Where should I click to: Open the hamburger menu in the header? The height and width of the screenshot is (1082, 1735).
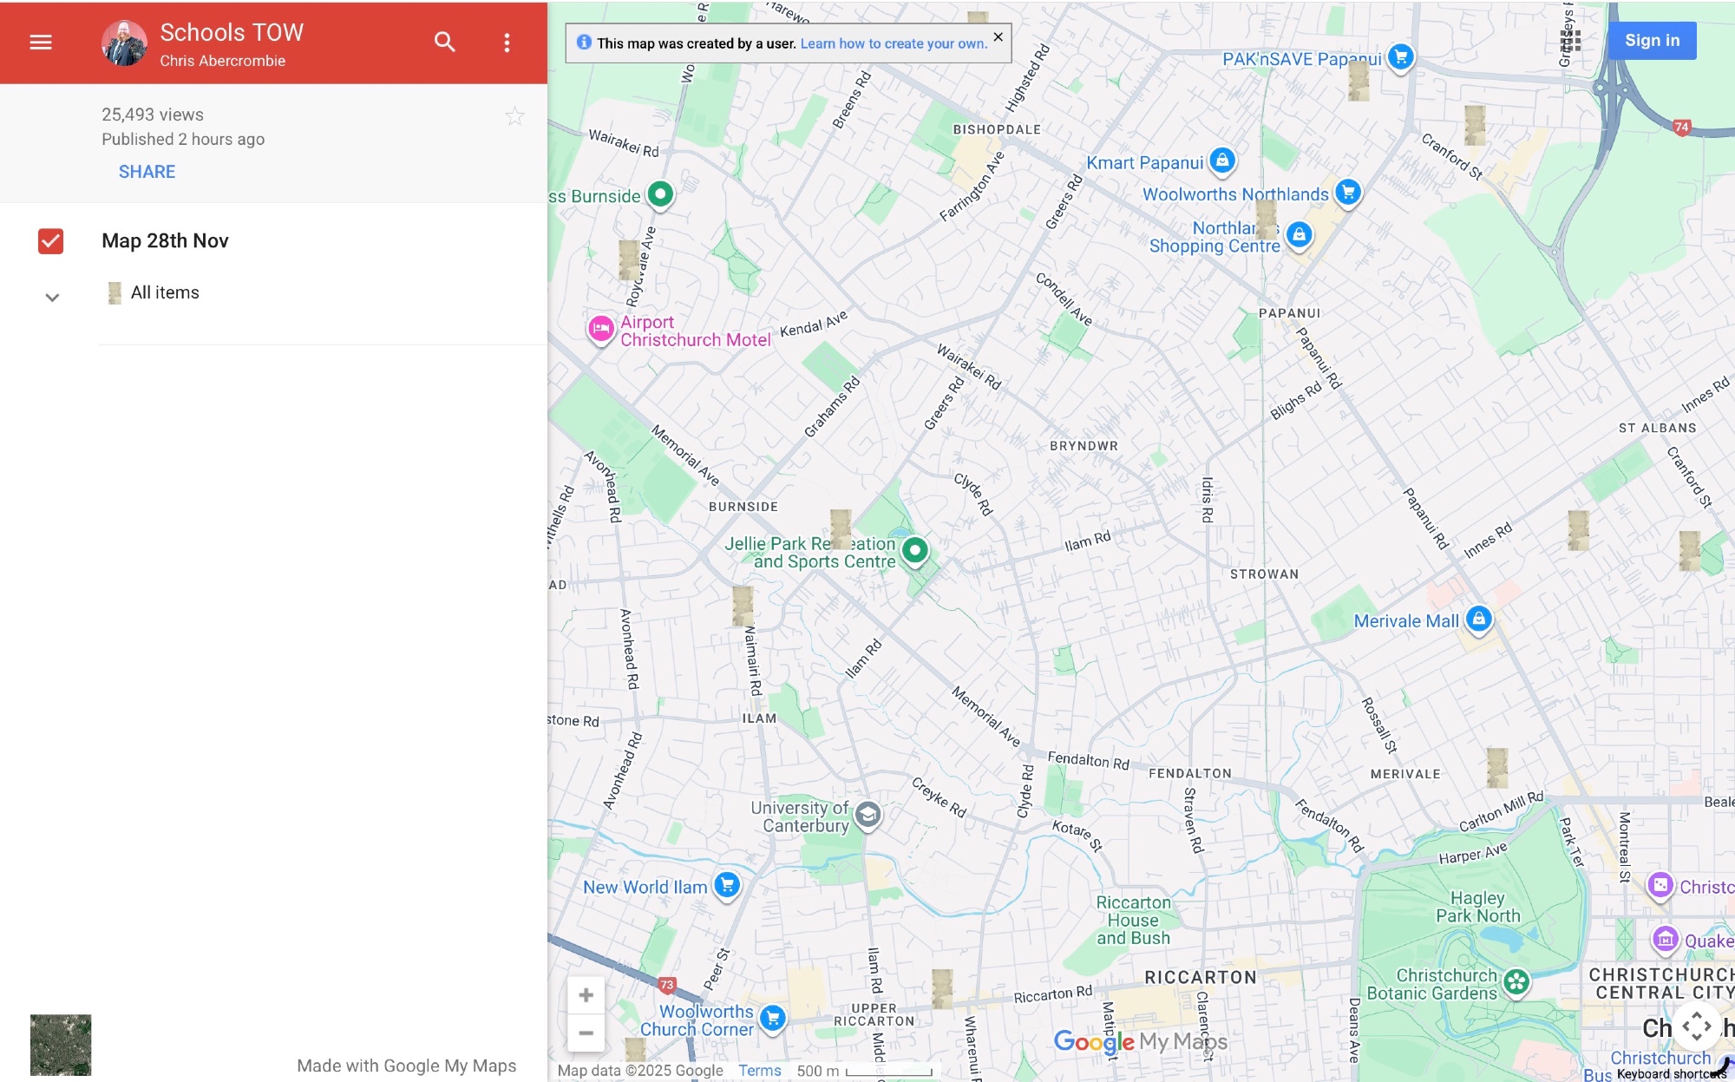[41, 42]
